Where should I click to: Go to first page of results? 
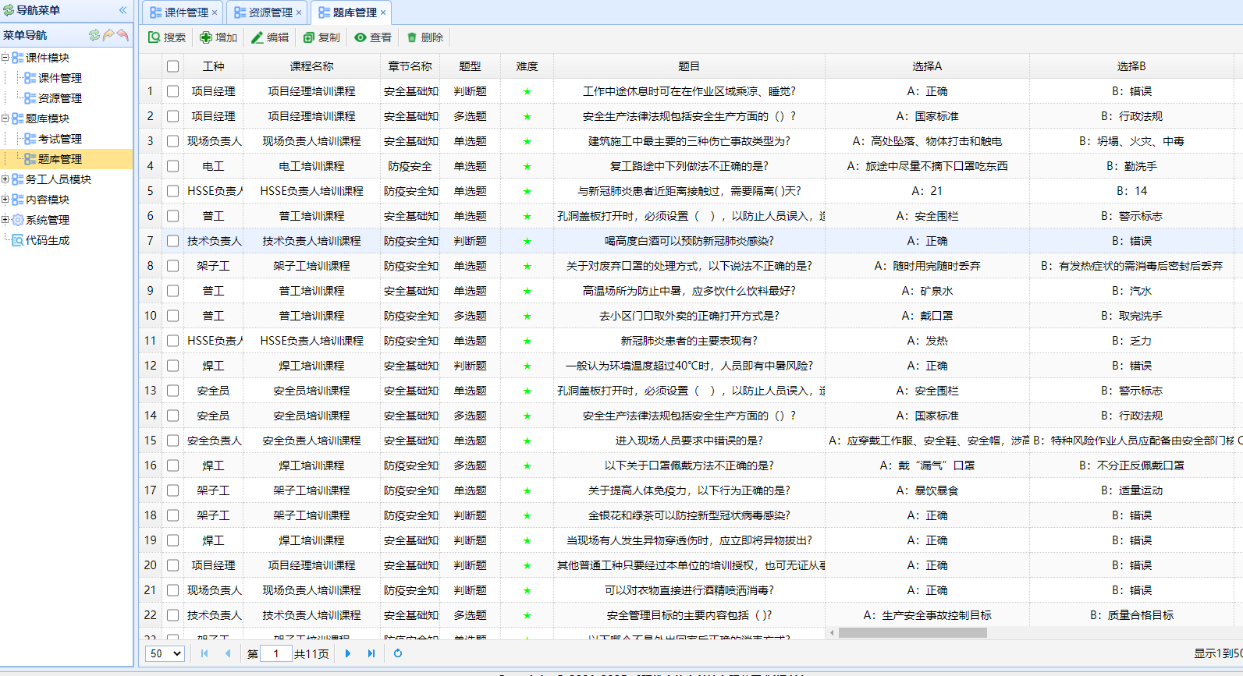coord(204,653)
